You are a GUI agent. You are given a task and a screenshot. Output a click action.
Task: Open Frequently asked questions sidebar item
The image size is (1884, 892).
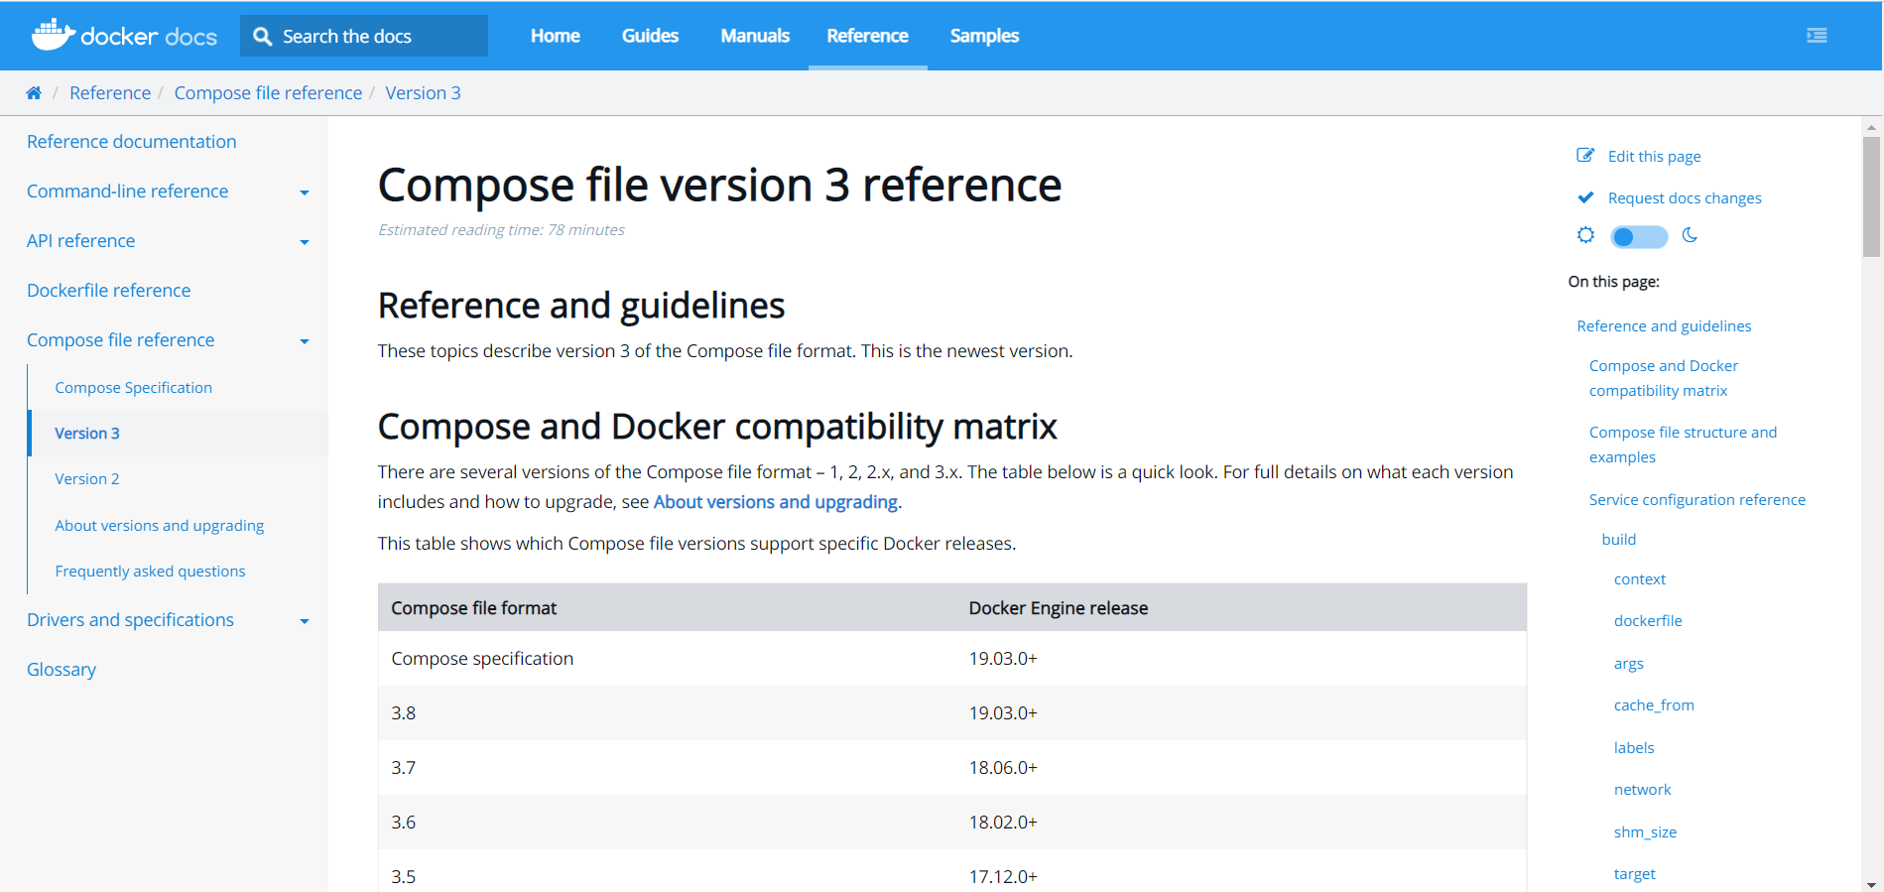150,571
